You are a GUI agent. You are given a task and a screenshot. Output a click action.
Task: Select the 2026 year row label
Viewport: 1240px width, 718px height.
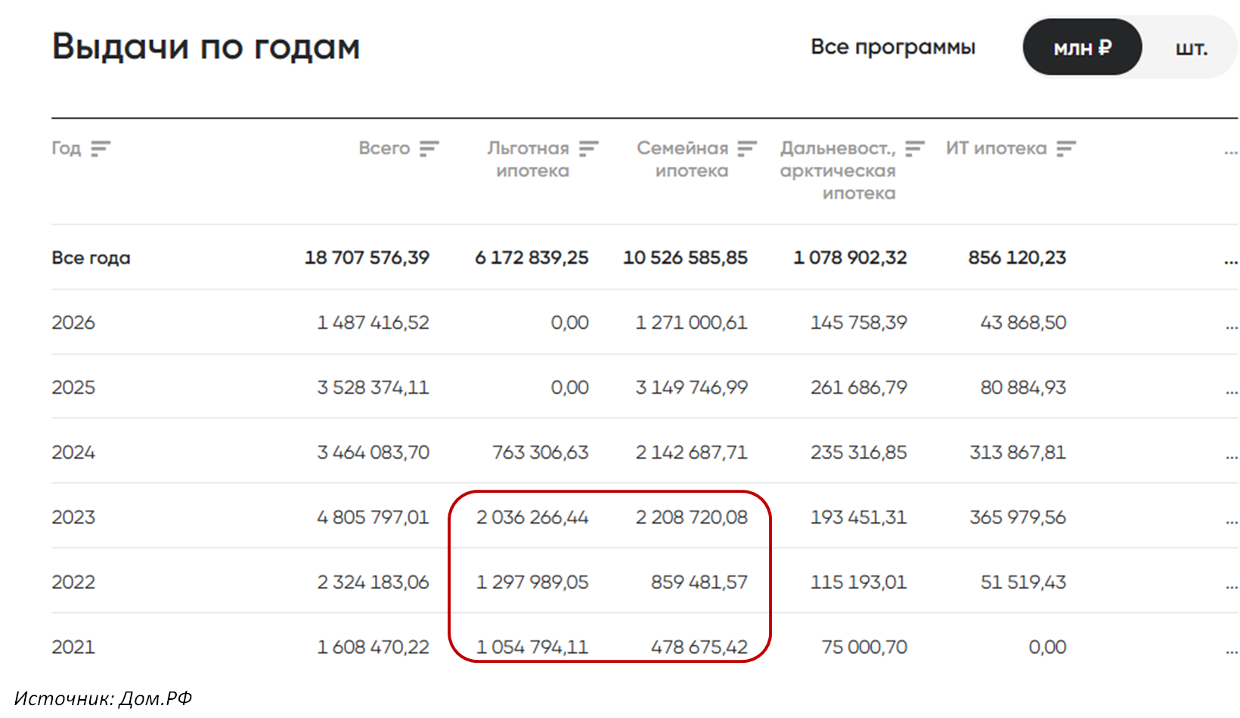point(73,323)
